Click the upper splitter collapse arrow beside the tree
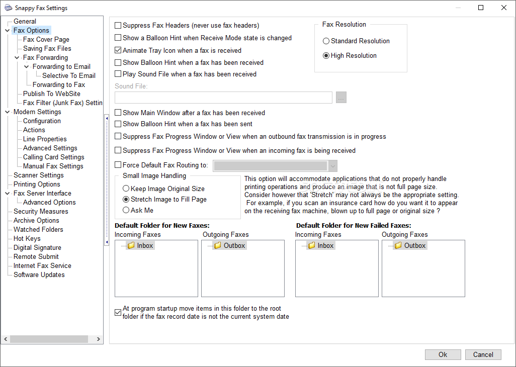 click(107, 118)
